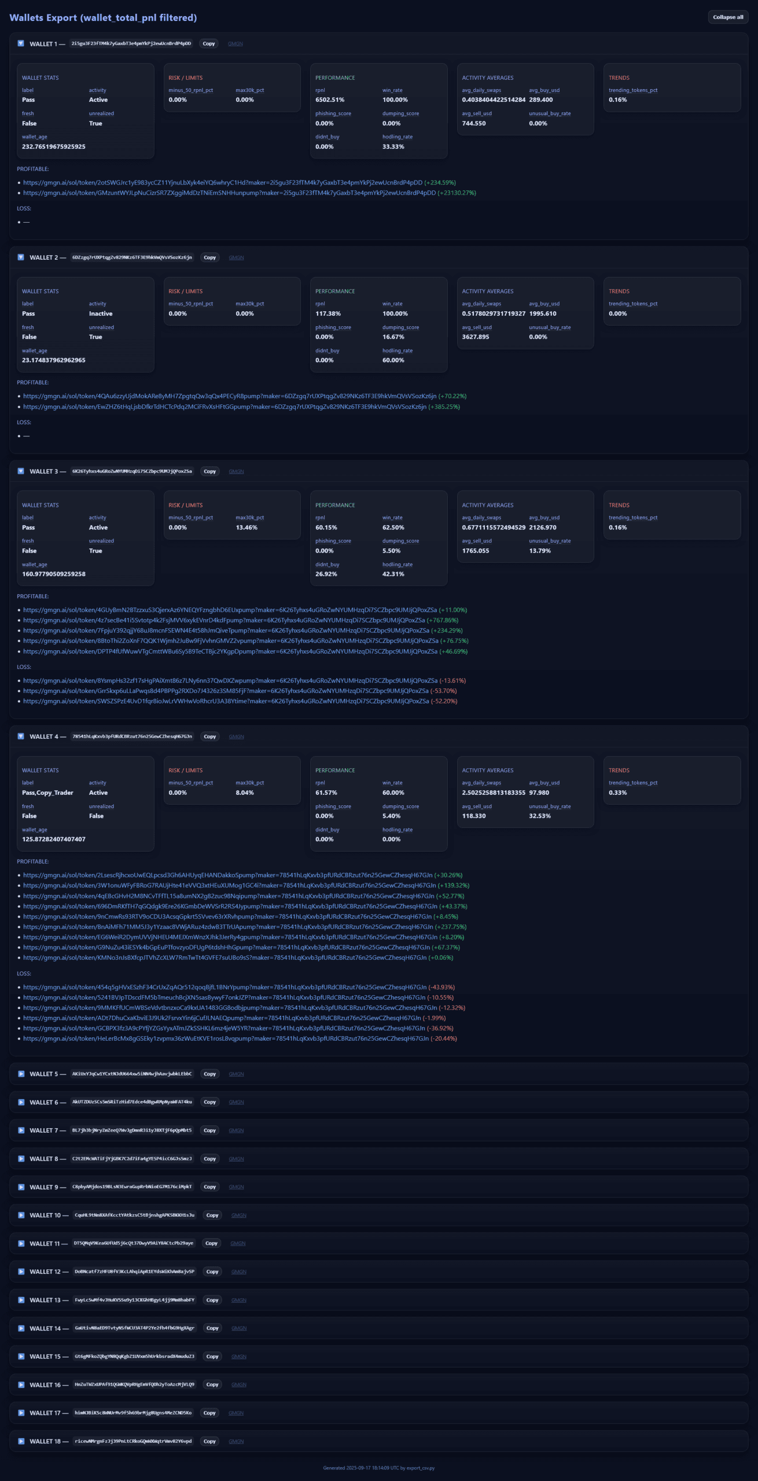
Task: Collapse Wallet 4 using its arrow icon
Action: (x=21, y=736)
